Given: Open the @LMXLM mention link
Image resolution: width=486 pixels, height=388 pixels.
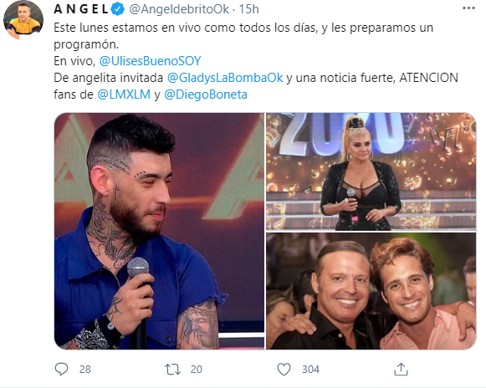Looking at the screenshot, I should click(124, 94).
